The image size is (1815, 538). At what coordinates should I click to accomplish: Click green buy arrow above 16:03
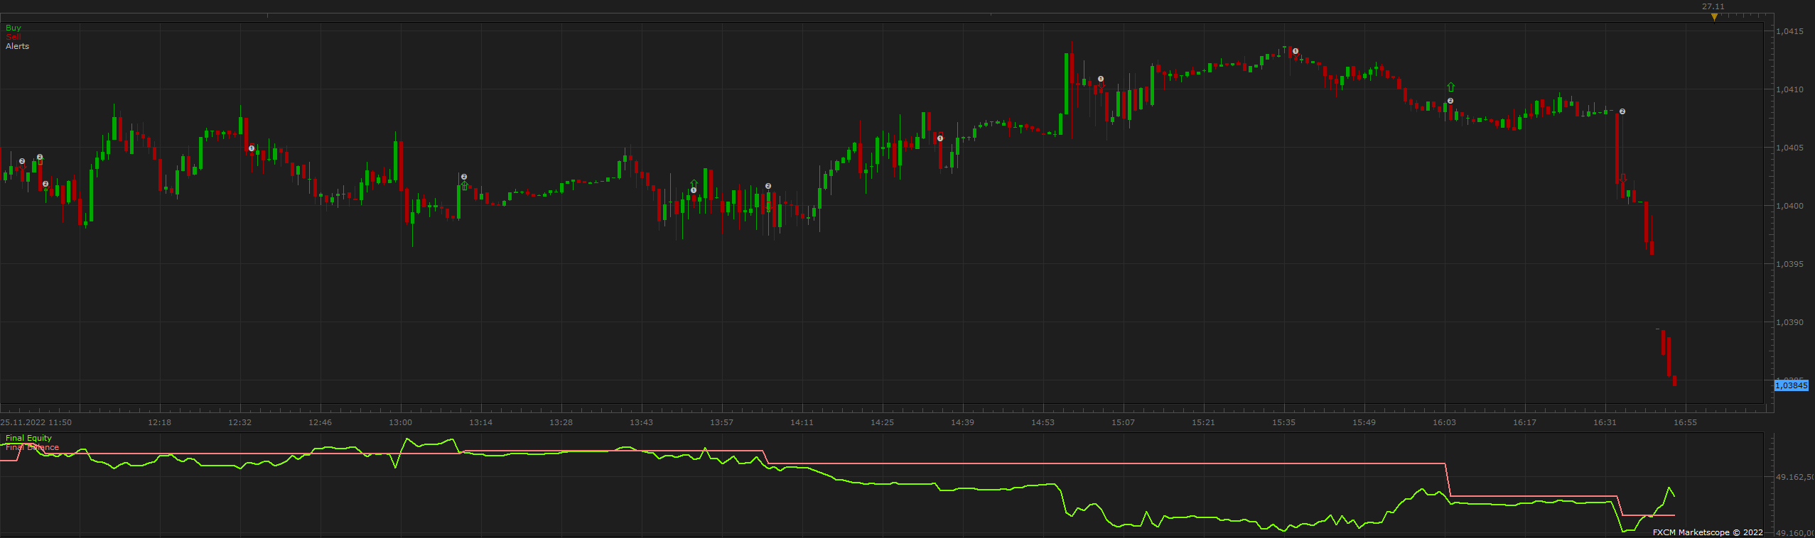1451,87
